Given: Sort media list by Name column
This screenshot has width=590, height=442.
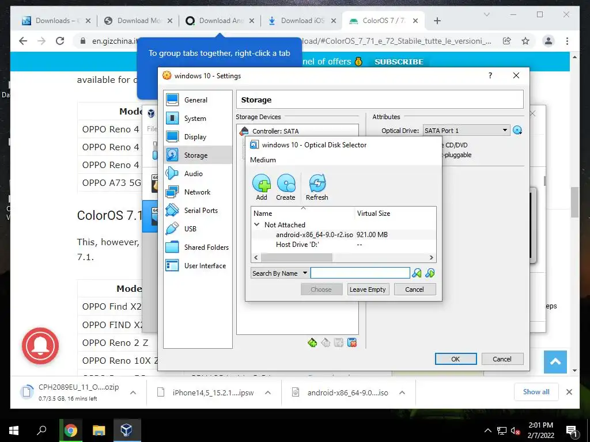Looking at the screenshot, I should pyautogui.click(x=303, y=214).
